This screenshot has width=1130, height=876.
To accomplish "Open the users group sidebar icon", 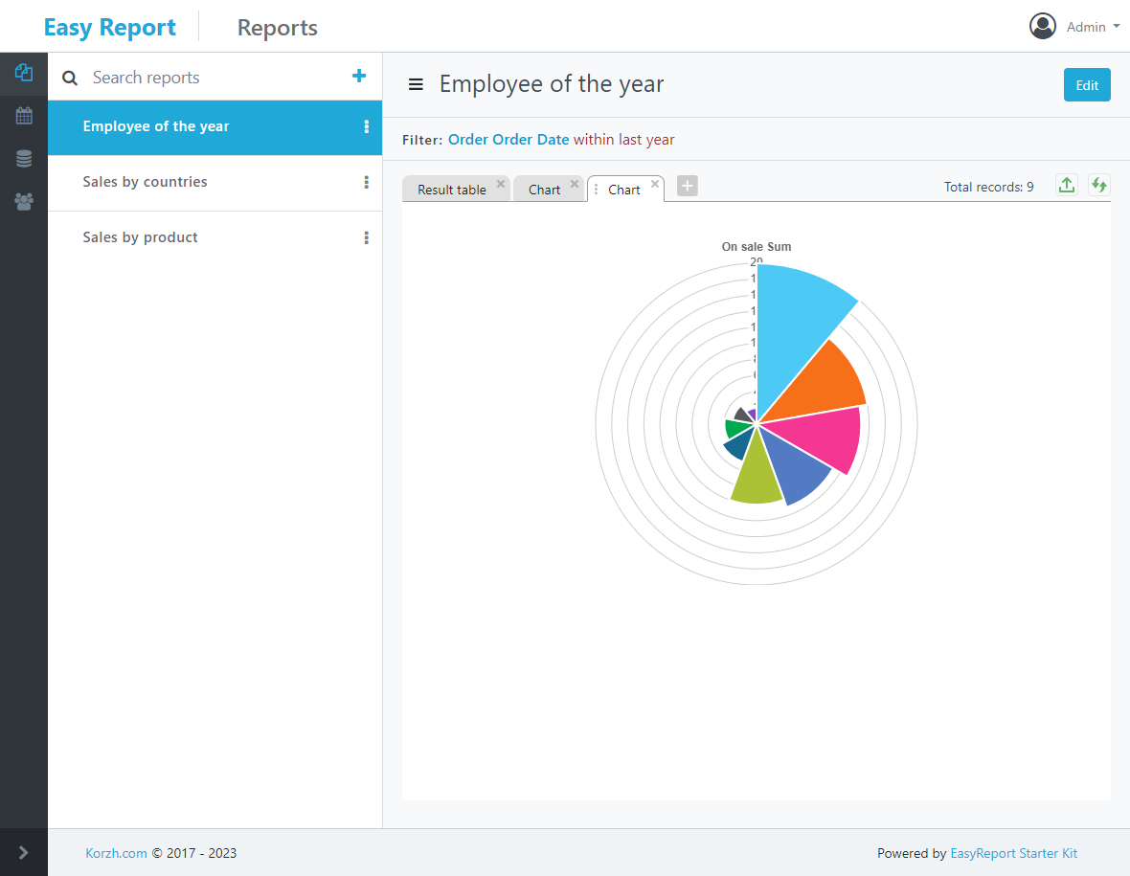I will click(24, 202).
